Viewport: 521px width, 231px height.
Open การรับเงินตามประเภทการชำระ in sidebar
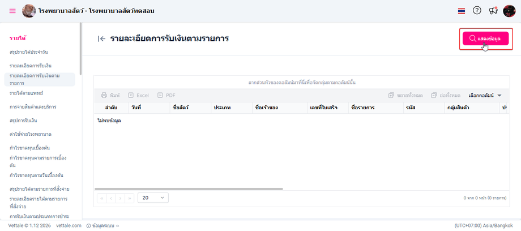point(40,216)
